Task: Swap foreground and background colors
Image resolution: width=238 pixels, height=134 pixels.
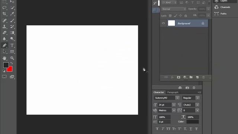Action: coord(12,63)
